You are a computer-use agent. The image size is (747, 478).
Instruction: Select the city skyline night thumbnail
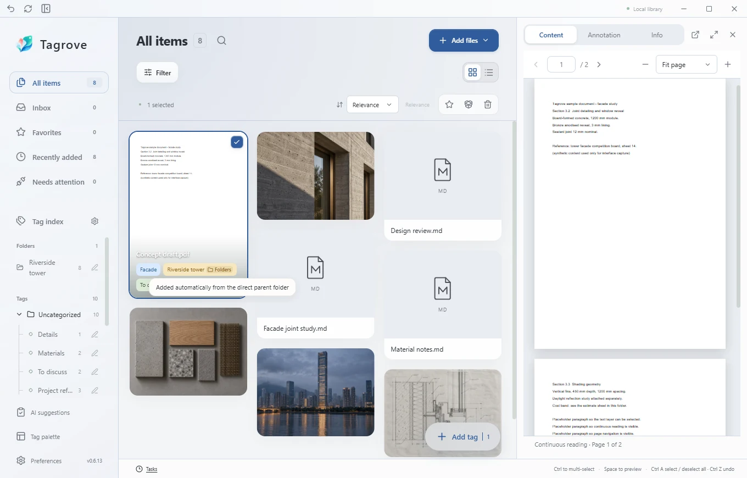point(316,392)
